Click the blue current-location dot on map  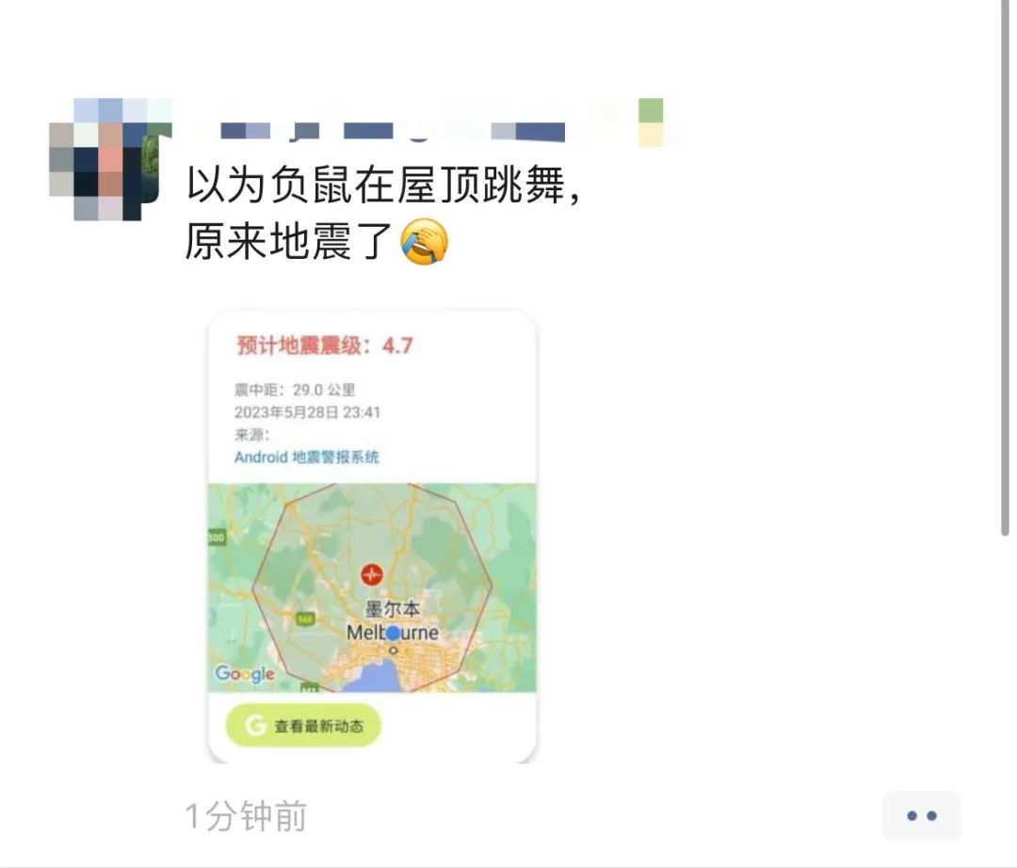point(393,633)
